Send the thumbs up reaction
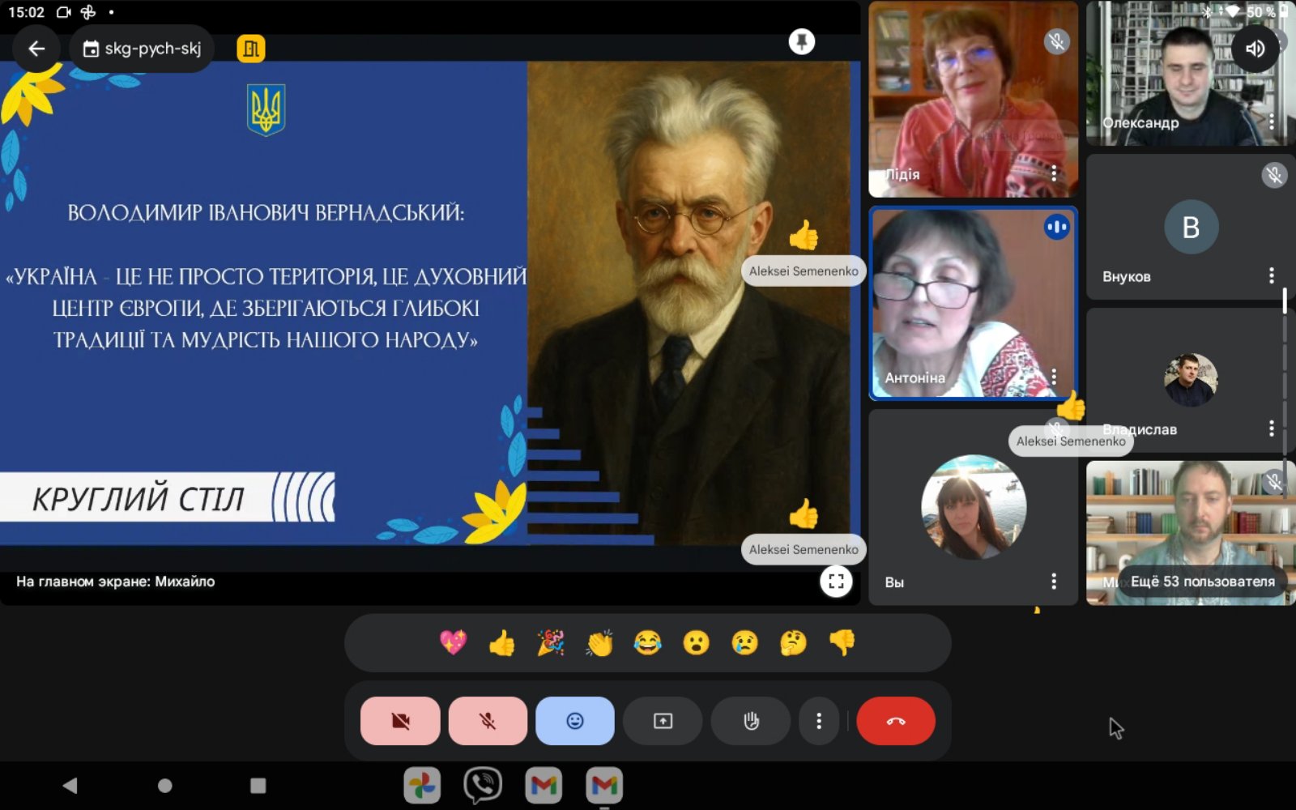 pyautogui.click(x=502, y=643)
